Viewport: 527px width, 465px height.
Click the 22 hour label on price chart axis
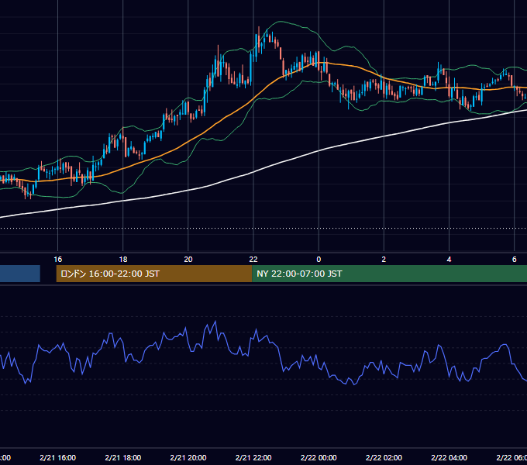(253, 259)
